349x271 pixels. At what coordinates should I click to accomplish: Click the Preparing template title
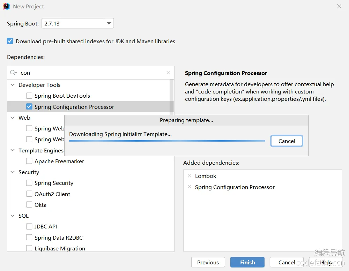(186, 120)
